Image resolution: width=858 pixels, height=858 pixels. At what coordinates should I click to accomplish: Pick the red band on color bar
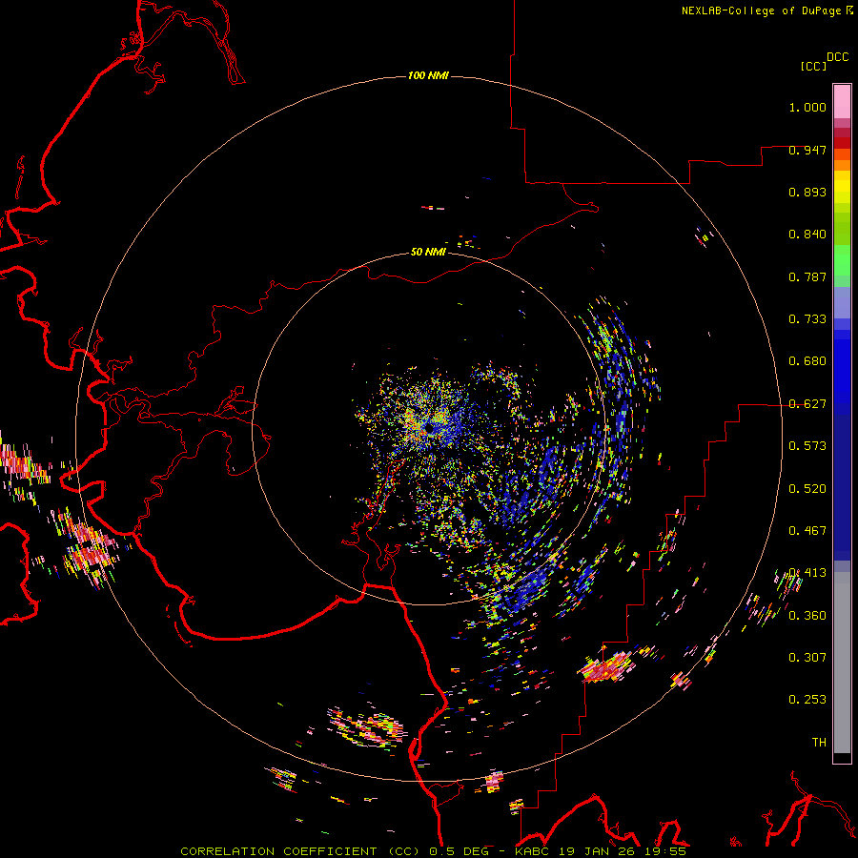(842, 143)
